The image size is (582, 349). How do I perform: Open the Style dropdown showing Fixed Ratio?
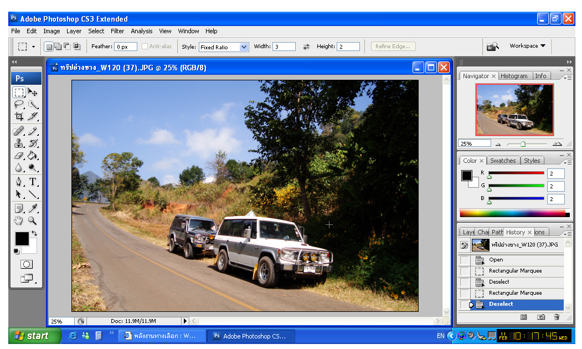244,47
